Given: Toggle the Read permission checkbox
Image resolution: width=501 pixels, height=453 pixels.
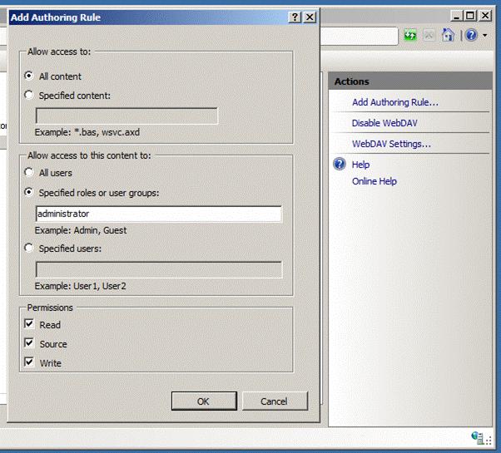Looking at the screenshot, I should coord(29,324).
